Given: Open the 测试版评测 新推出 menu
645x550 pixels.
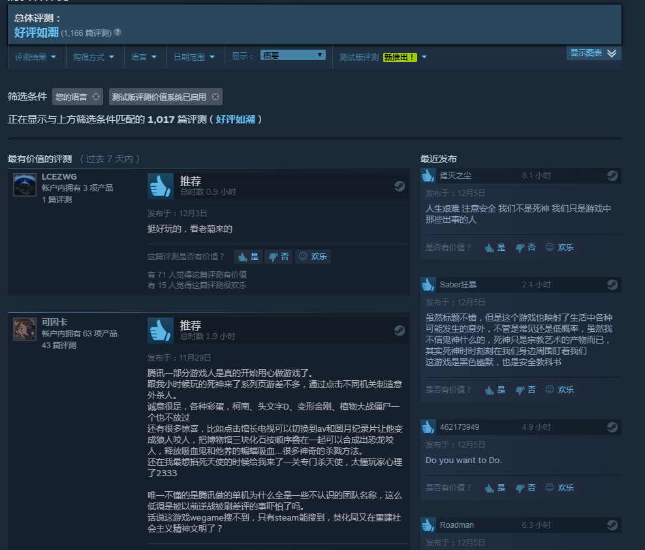Looking at the screenshot, I should (383, 57).
